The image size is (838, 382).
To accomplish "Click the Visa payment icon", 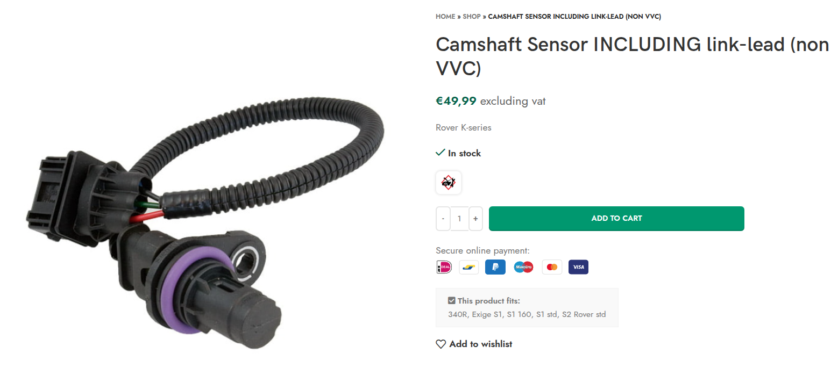I will click(x=578, y=267).
